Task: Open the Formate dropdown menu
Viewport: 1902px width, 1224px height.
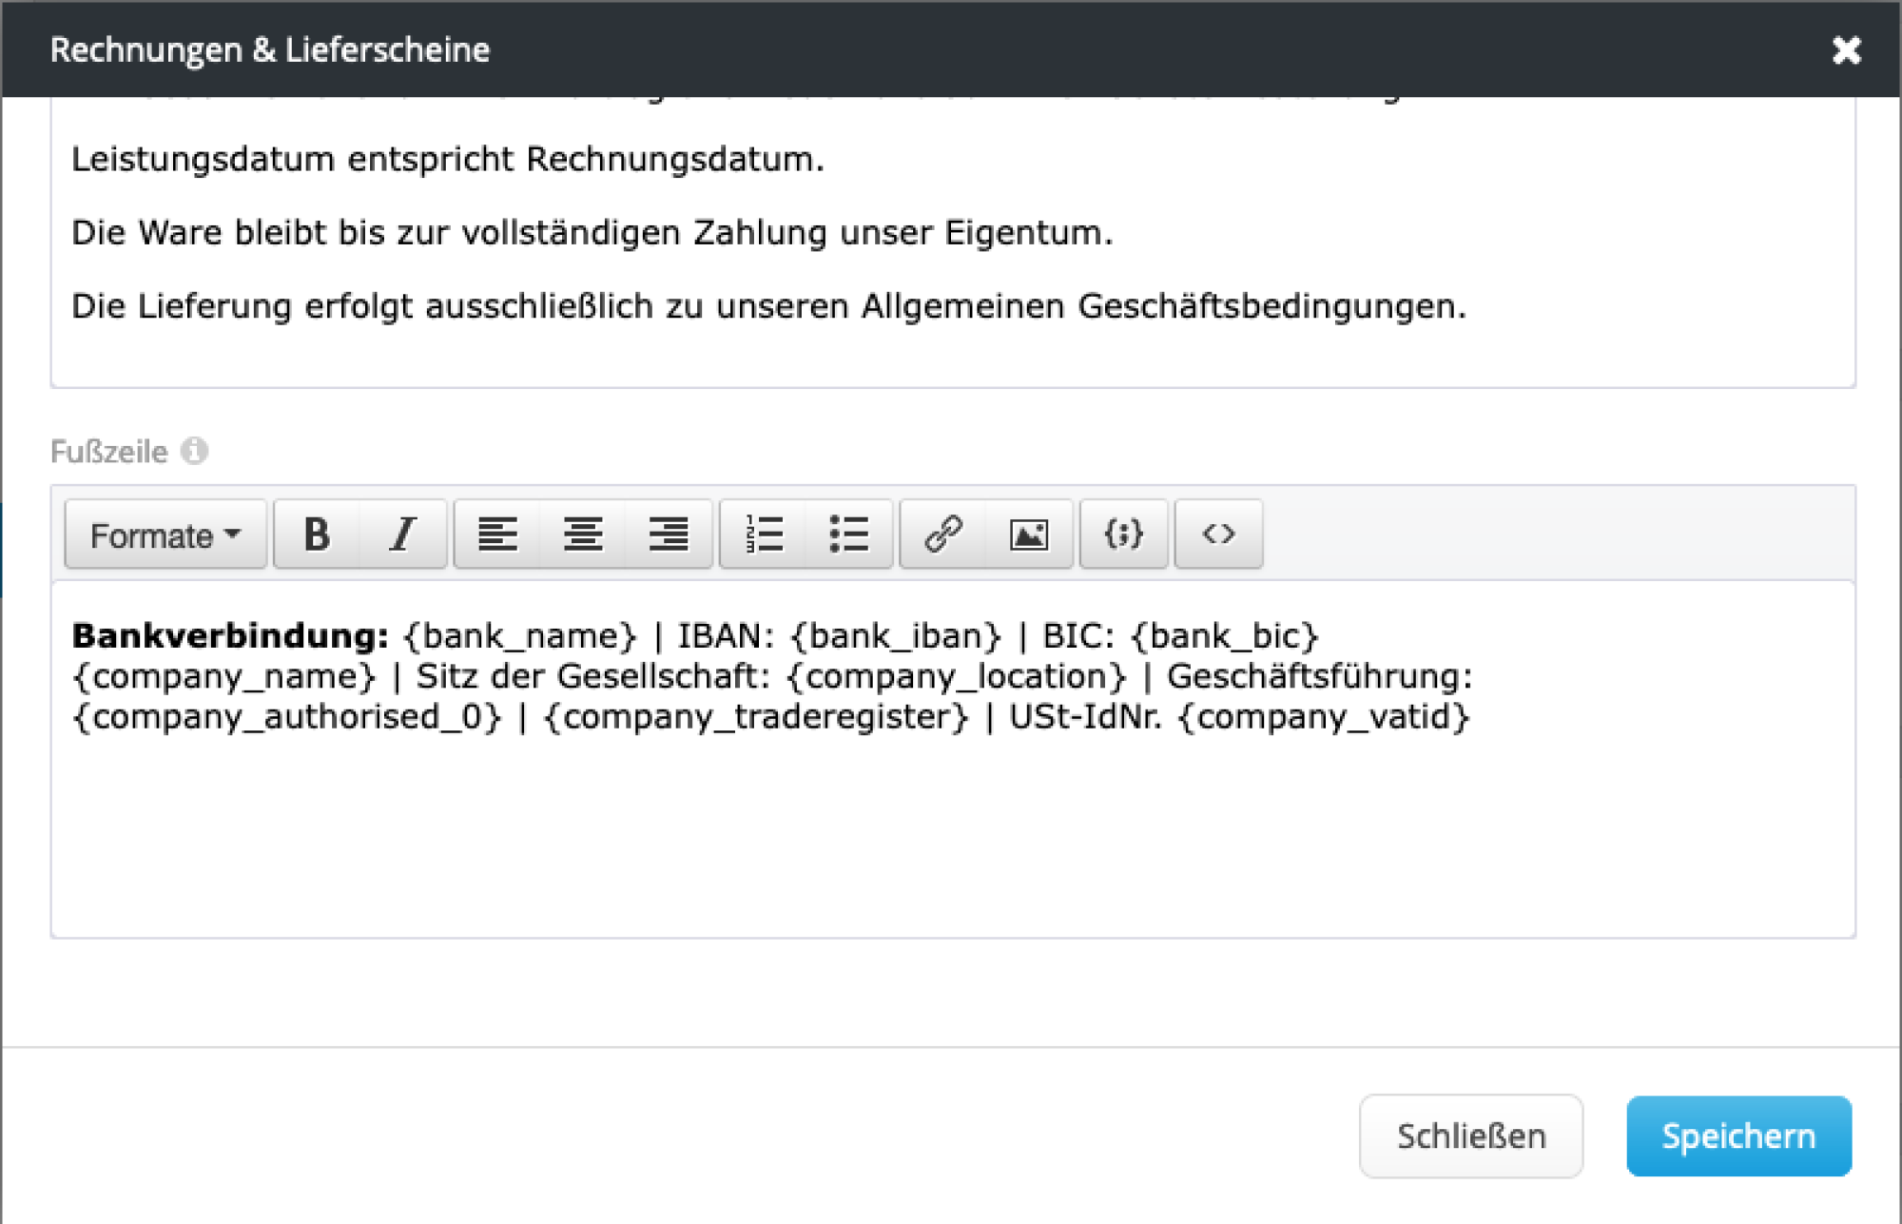Action: pyautogui.click(x=165, y=534)
